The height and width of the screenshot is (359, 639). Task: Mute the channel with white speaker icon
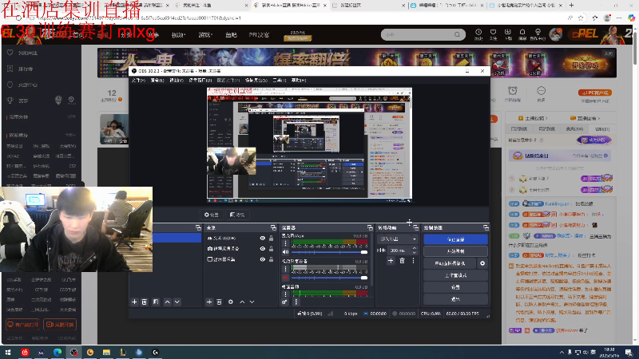coord(285,252)
